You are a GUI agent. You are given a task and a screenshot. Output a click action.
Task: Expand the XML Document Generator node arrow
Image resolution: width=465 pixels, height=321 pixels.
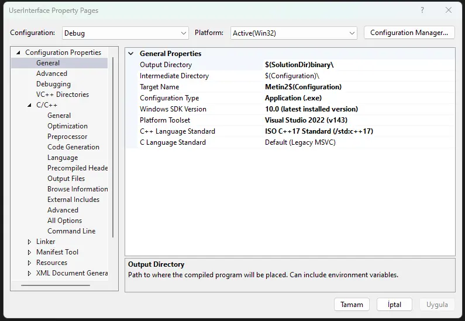[30, 273]
